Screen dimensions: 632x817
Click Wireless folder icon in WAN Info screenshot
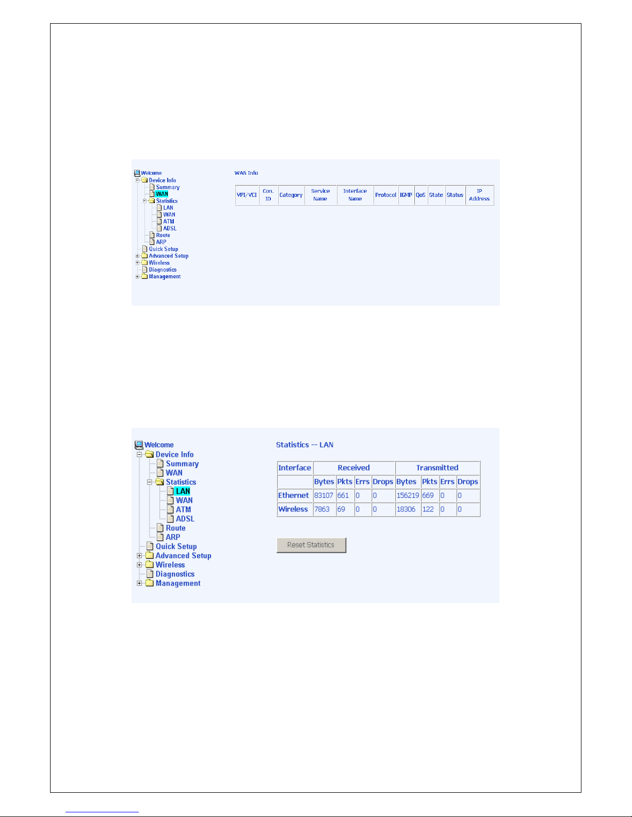[x=144, y=263]
